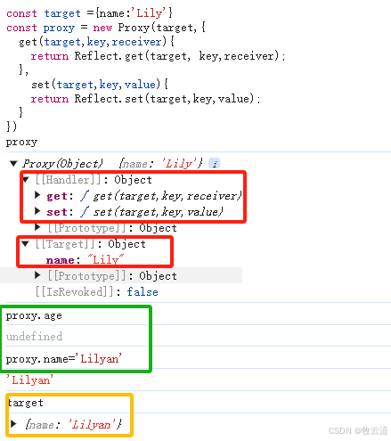The image size is (391, 441).
Task: Click the Proxy(Object) {name: 'Lily'} preview text
Action: tap(113, 164)
